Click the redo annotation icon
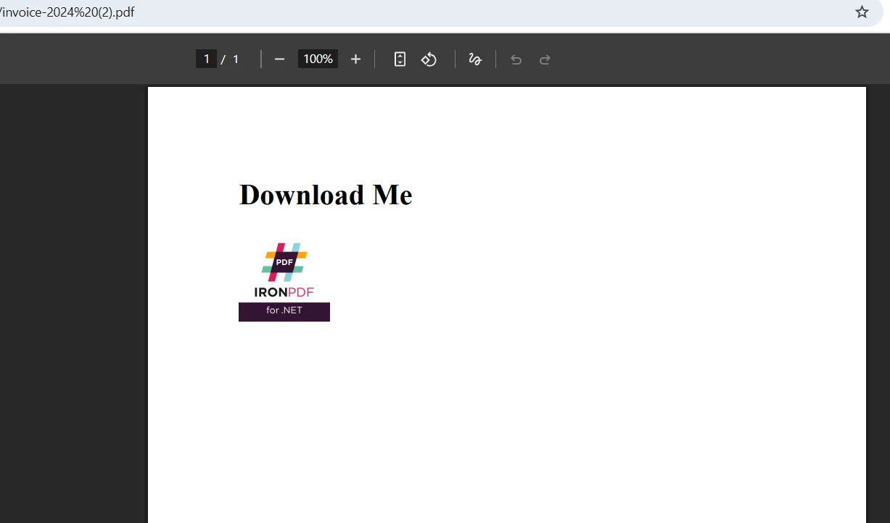This screenshot has width=890, height=523. 545,59
